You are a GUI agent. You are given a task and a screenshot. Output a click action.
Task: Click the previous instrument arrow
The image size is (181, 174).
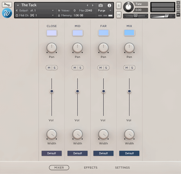[88, 5]
